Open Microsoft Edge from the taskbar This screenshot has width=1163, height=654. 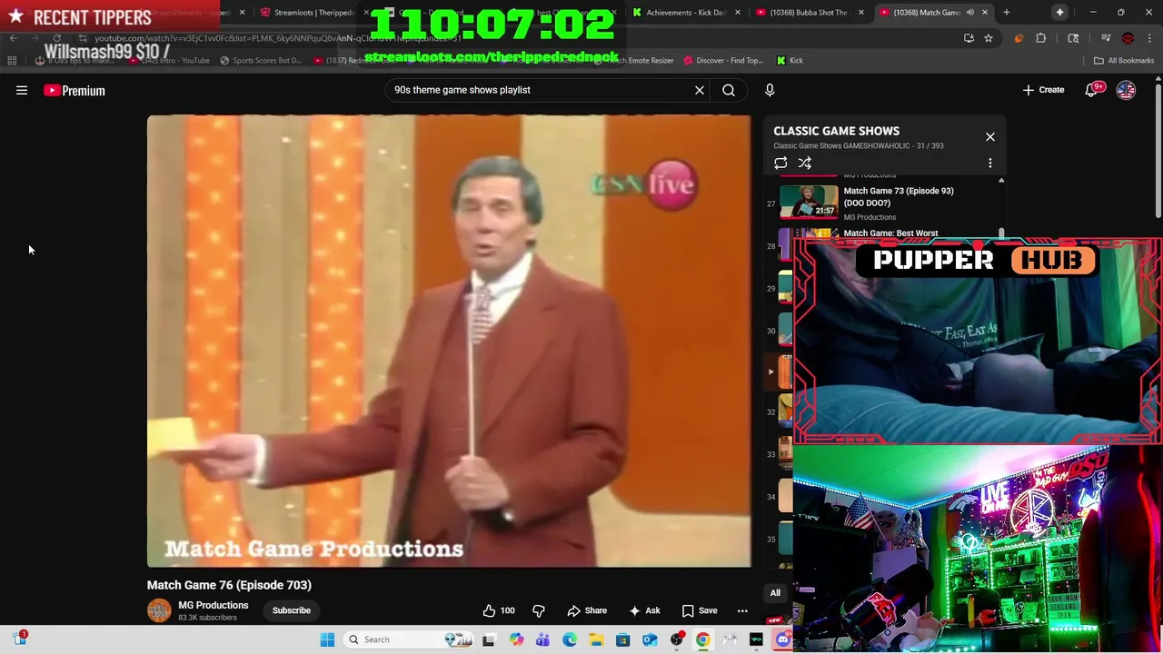570,639
